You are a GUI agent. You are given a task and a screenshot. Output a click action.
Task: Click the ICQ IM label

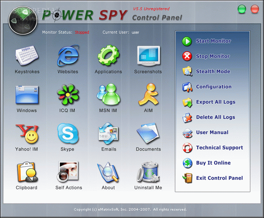(x=67, y=111)
